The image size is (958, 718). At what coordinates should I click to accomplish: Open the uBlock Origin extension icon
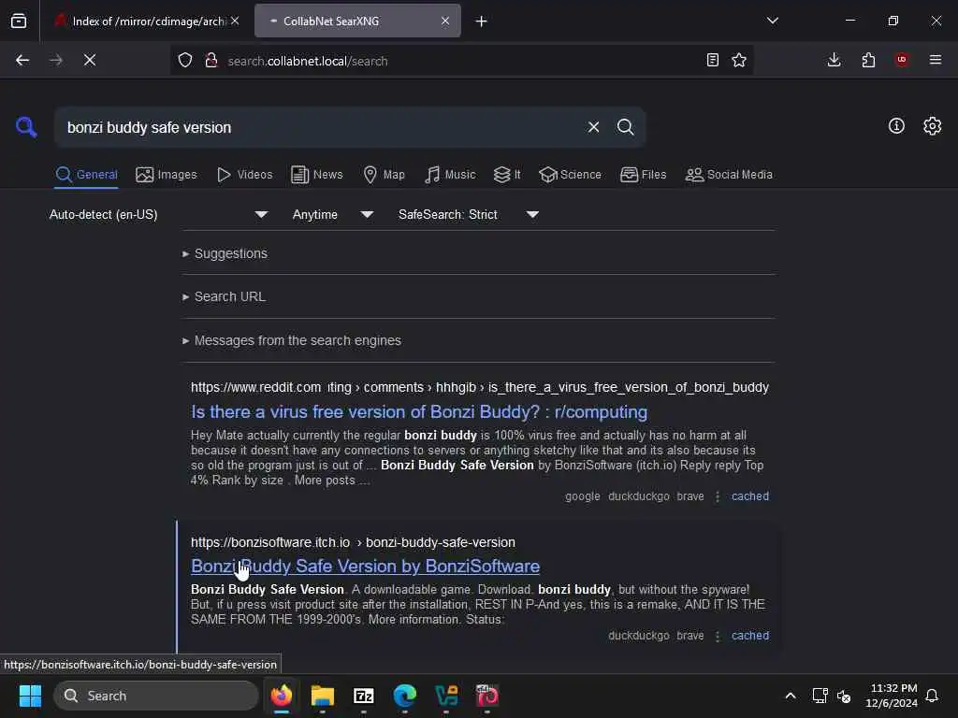(x=902, y=60)
